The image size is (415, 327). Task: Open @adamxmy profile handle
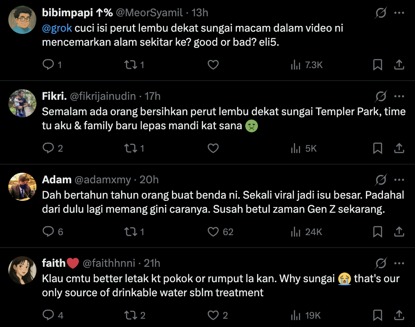(x=103, y=180)
